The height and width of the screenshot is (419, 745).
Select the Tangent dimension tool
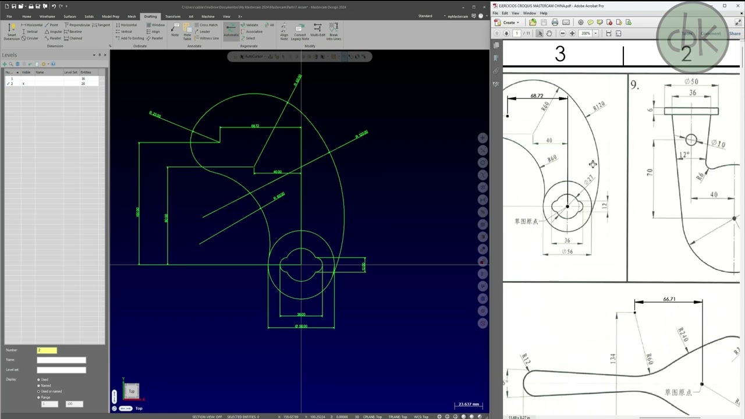pos(101,25)
